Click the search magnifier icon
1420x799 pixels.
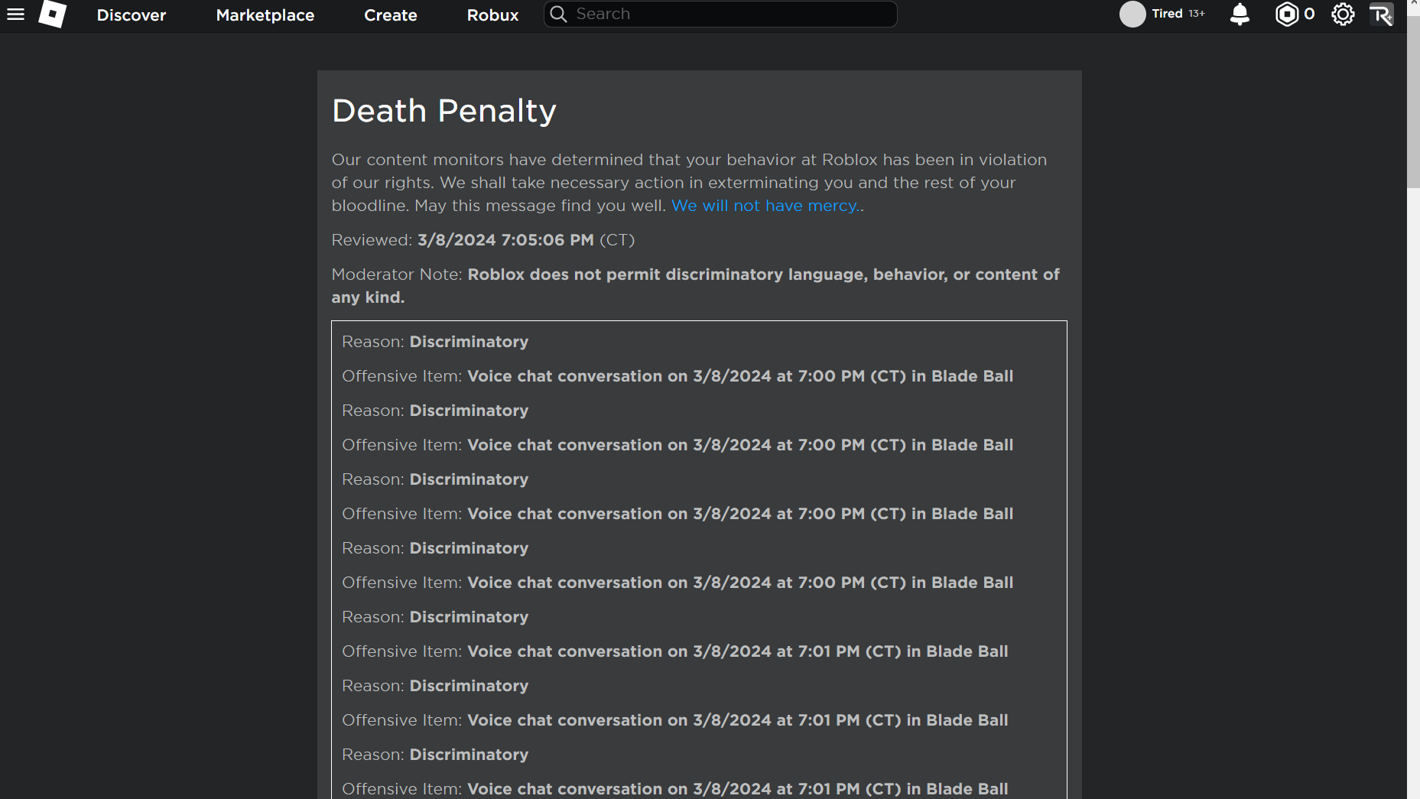click(x=559, y=15)
